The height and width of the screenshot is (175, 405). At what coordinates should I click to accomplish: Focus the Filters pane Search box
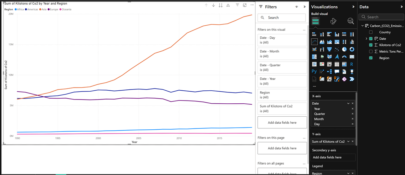click(x=282, y=18)
